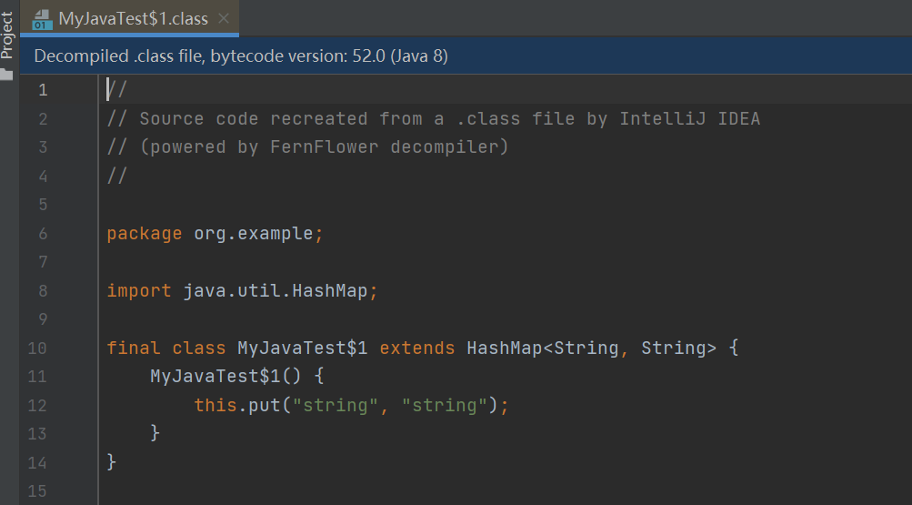Click the 'package' keyword
The image size is (912, 505).
point(145,234)
